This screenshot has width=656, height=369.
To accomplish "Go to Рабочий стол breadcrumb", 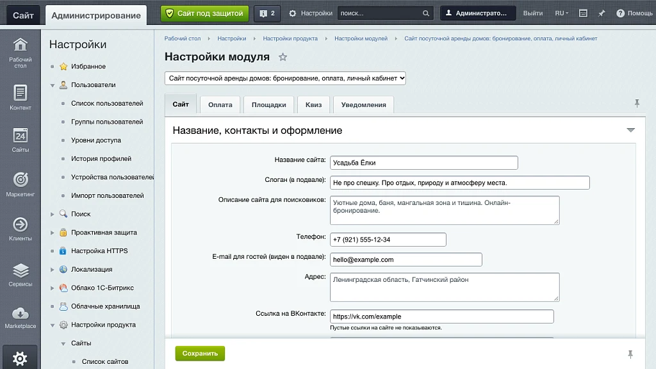I will pos(183,38).
